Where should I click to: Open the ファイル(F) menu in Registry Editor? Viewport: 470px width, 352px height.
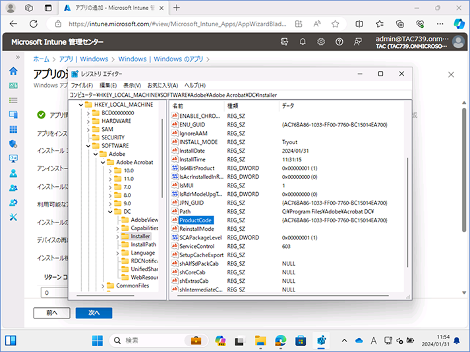[82, 86]
